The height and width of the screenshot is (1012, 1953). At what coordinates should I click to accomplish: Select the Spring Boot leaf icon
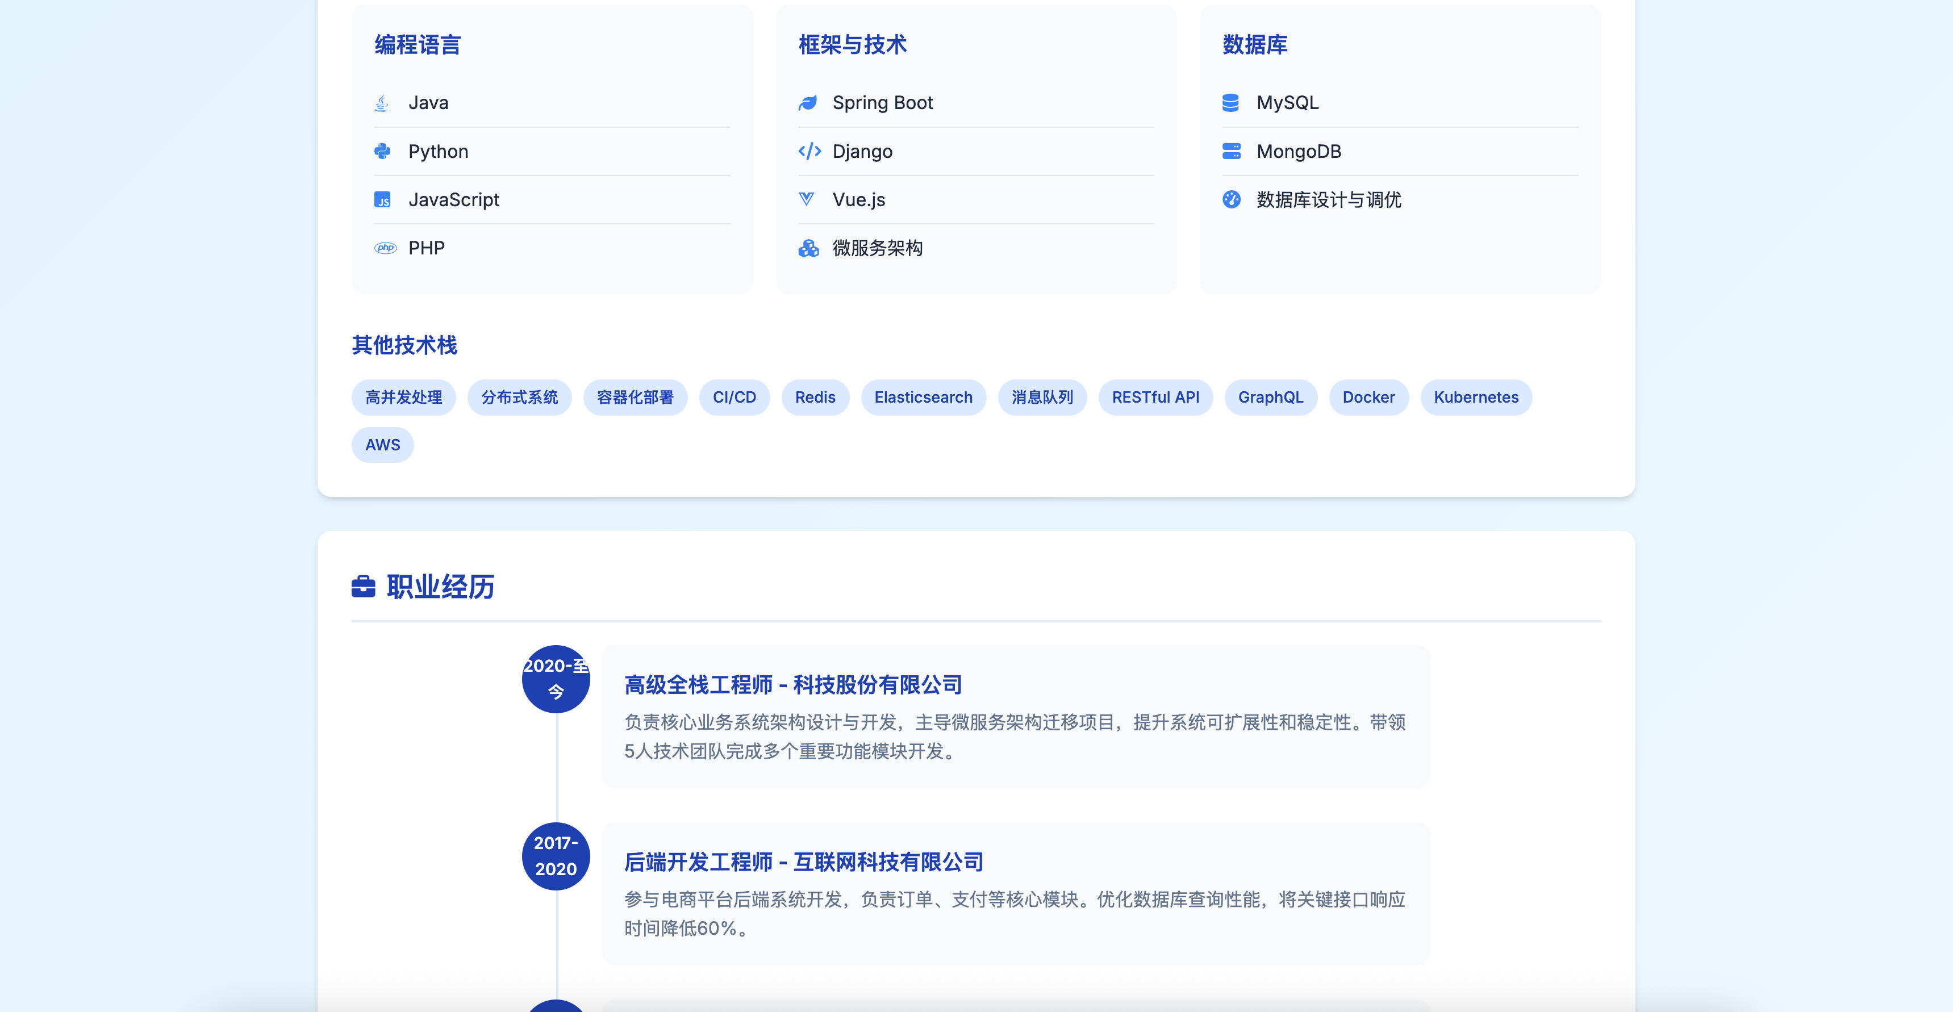809,102
